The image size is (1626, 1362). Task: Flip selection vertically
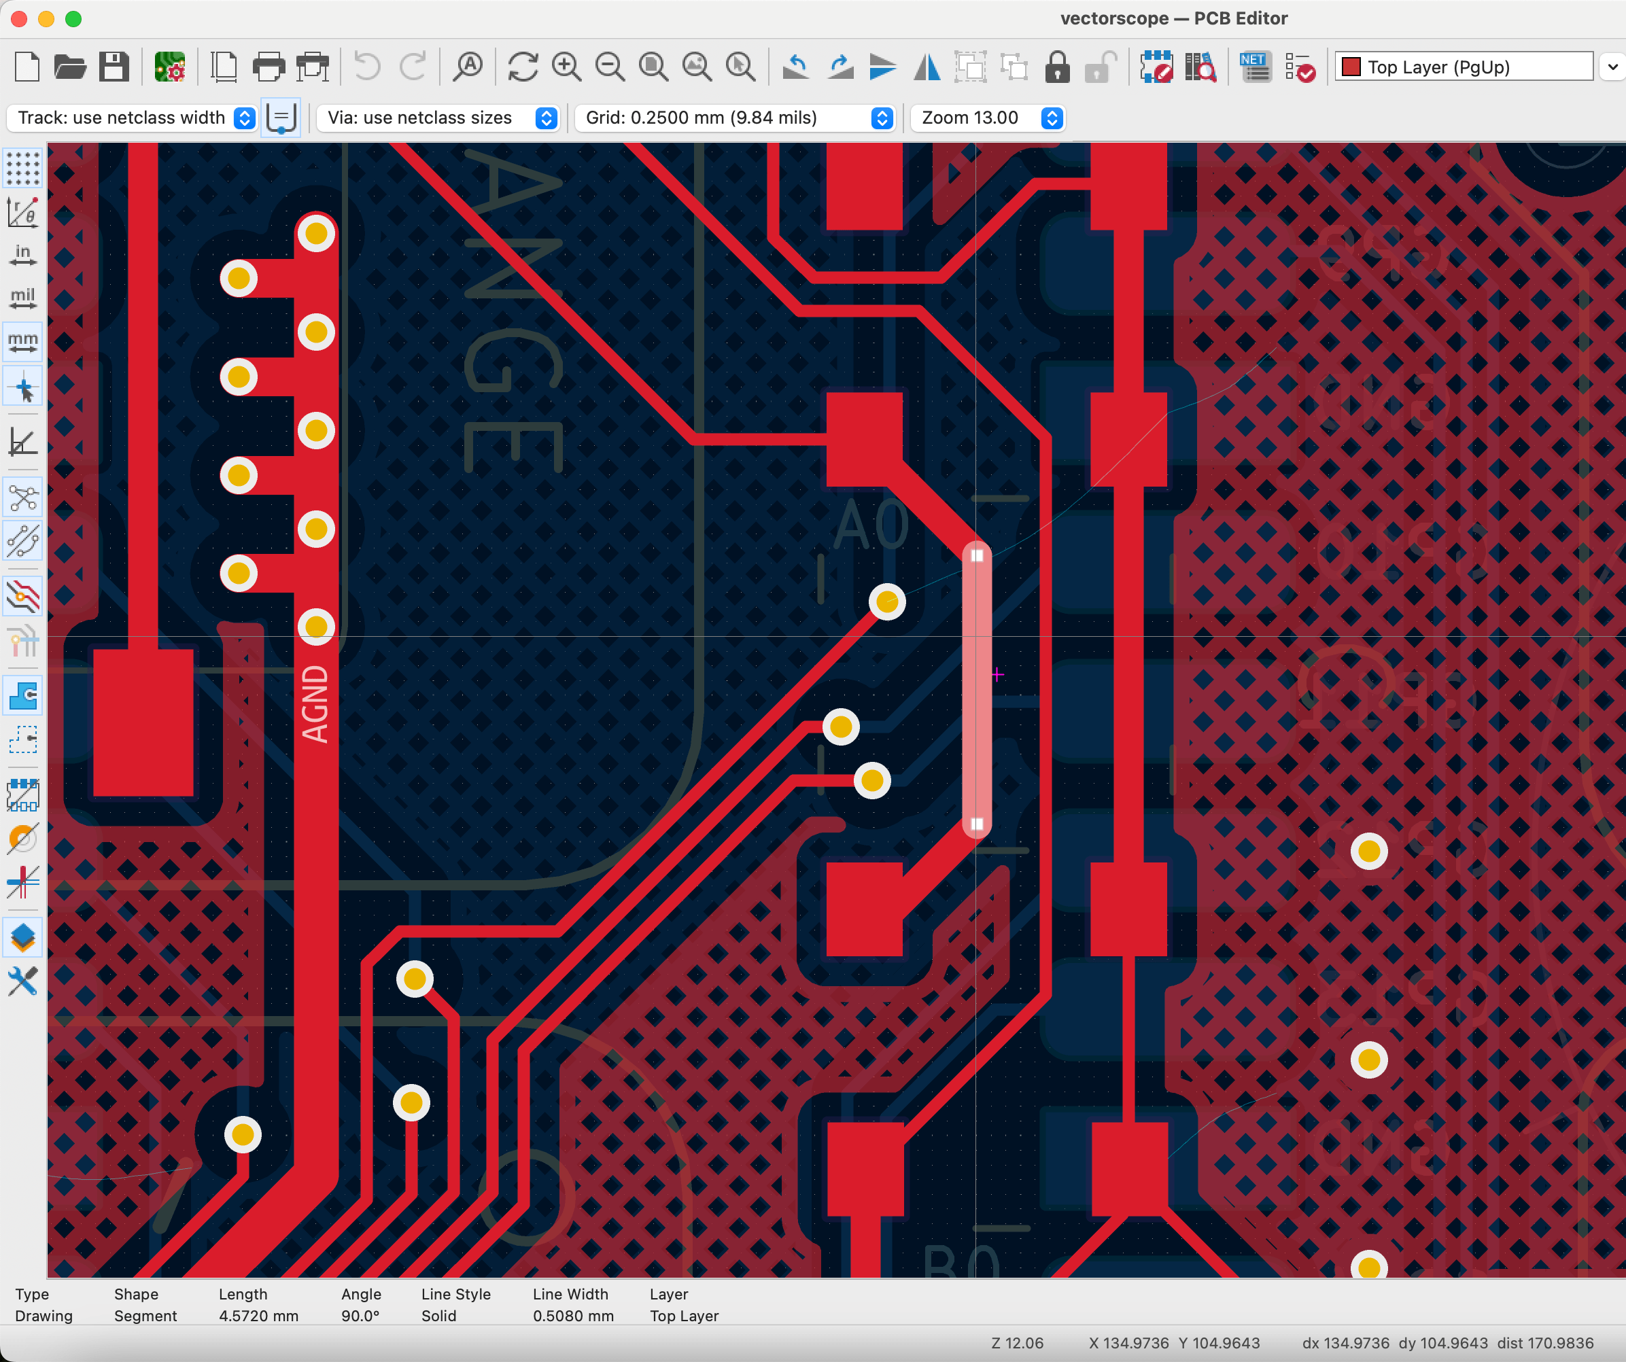(x=883, y=67)
